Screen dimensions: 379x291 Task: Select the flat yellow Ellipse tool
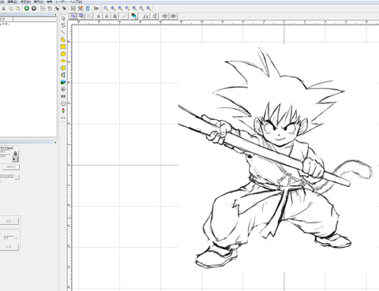coord(63,61)
